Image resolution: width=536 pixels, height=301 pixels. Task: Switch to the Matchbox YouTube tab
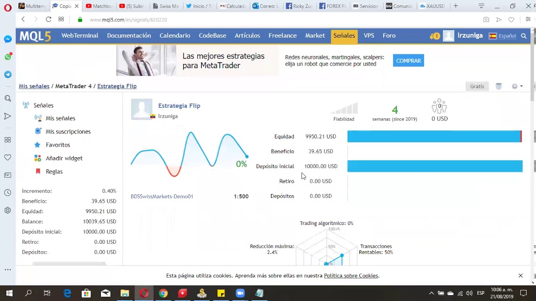tap(99, 6)
